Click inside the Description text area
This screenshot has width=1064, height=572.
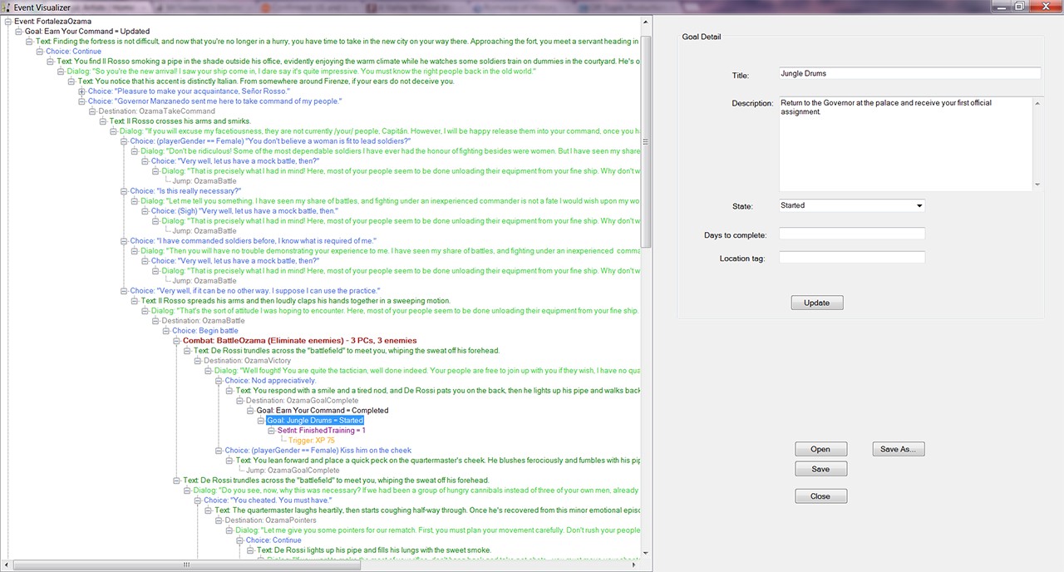pyautogui.click(x=905, y=145)
